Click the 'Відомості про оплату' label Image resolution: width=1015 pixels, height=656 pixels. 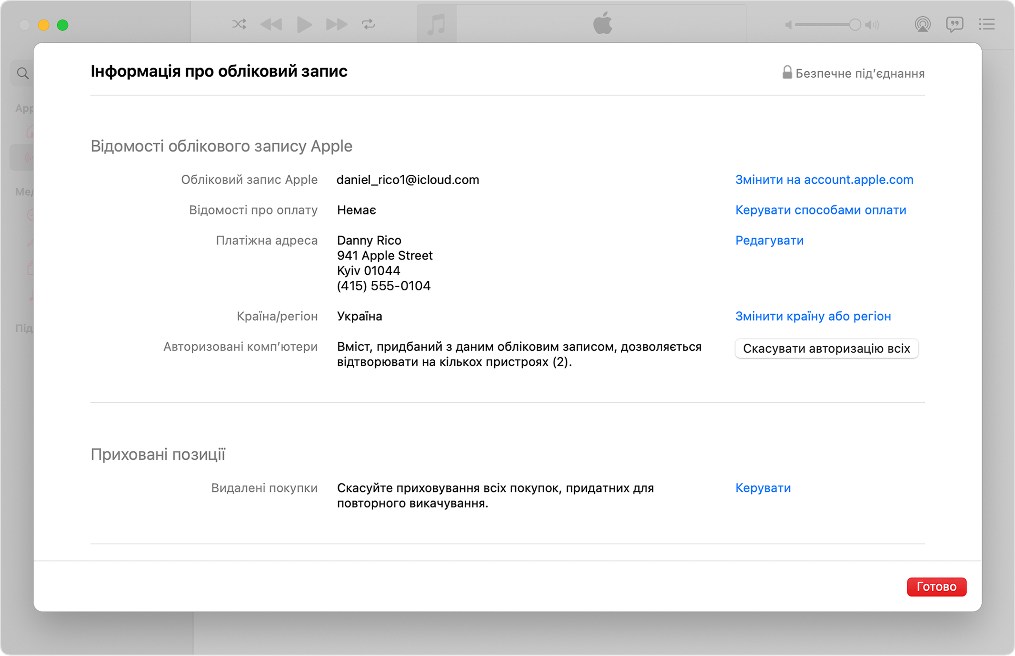click(253, 210)
